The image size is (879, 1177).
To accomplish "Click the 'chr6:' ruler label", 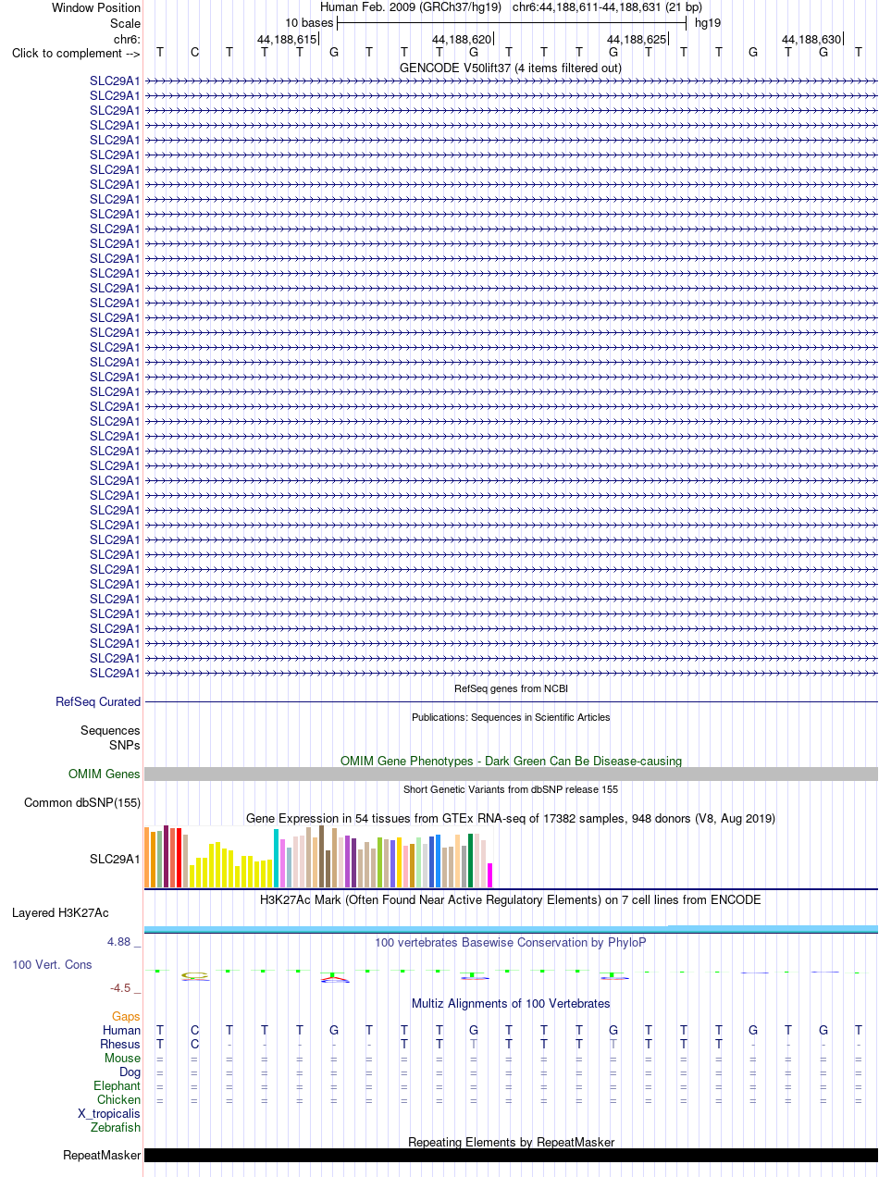I will [x=127, y=39].
